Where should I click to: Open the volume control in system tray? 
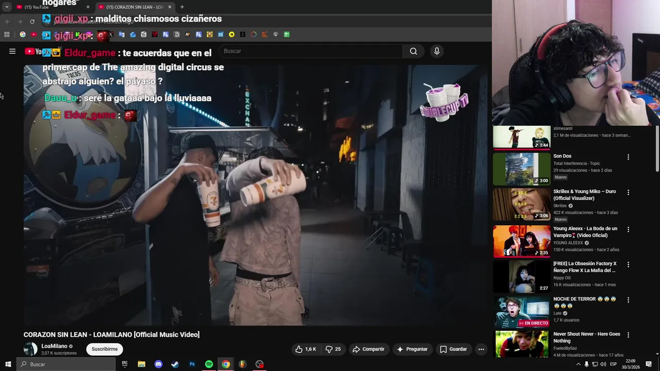(x=603, y=364)
